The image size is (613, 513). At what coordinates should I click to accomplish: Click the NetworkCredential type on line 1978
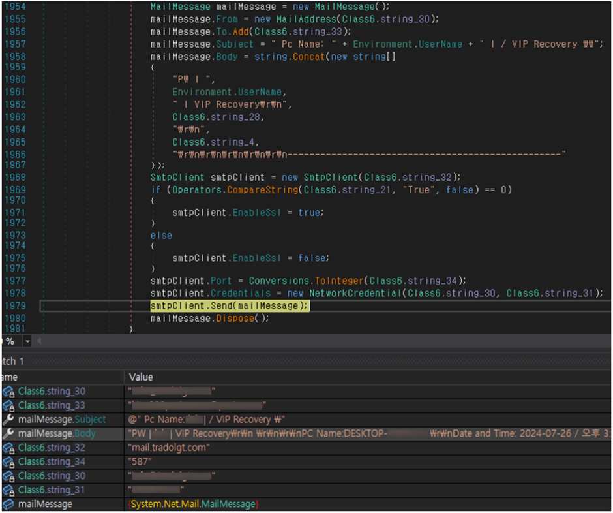click(x=356, y=294)
